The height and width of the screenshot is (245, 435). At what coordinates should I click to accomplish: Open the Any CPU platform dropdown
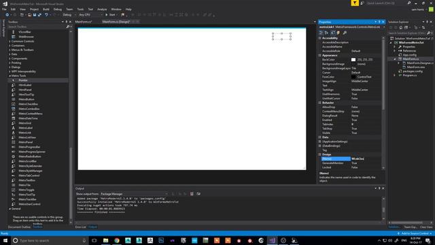click(90, 15)
